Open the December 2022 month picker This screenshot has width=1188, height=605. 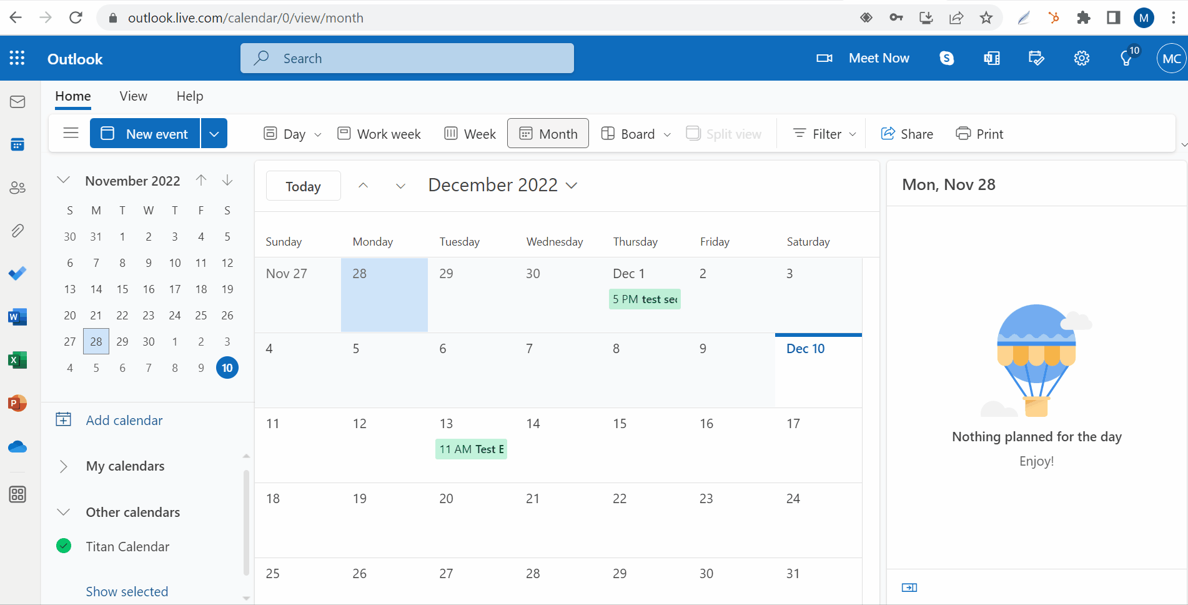tap(502, 186)
